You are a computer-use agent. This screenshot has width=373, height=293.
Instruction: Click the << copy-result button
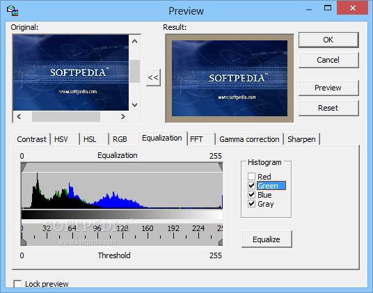(153, 77)
